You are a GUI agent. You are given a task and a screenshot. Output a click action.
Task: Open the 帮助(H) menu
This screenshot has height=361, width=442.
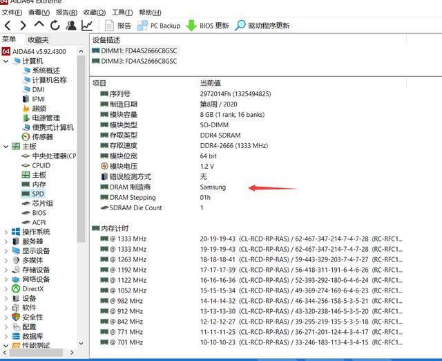pos(150,12)
